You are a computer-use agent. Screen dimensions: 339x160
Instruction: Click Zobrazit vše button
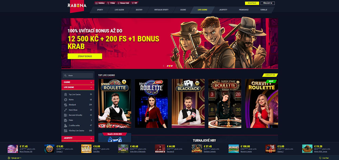pos(270,75)
